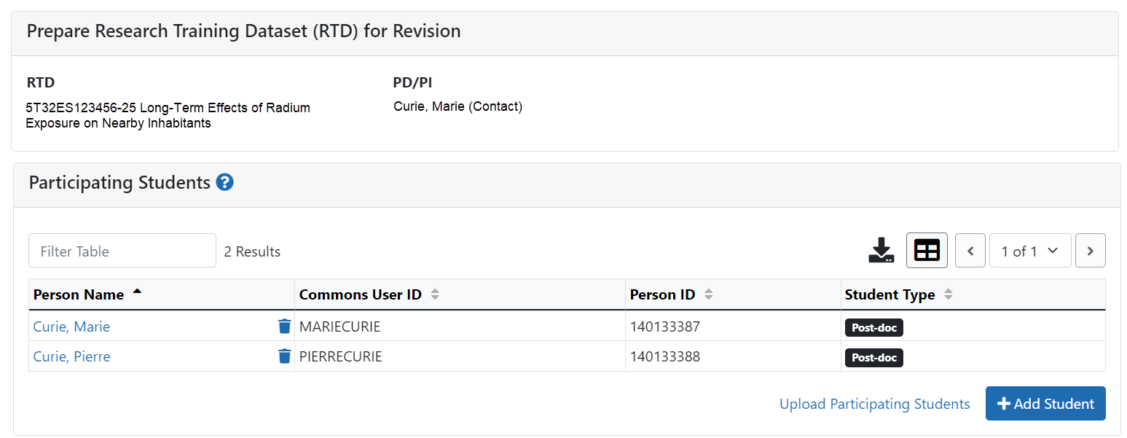Open the Curie, Marie student link
Viewport: 1127px width, 438px height.
click(71, 326)
